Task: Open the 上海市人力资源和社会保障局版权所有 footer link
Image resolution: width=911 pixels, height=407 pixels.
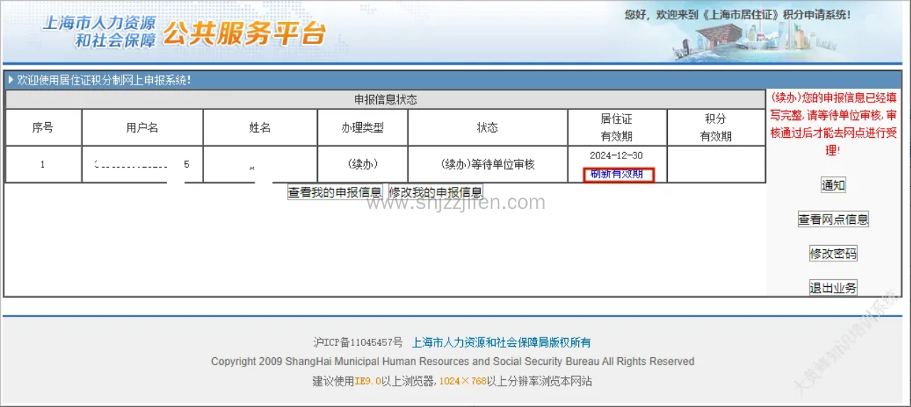Action: pyautogui.click(x=501, y=342)
